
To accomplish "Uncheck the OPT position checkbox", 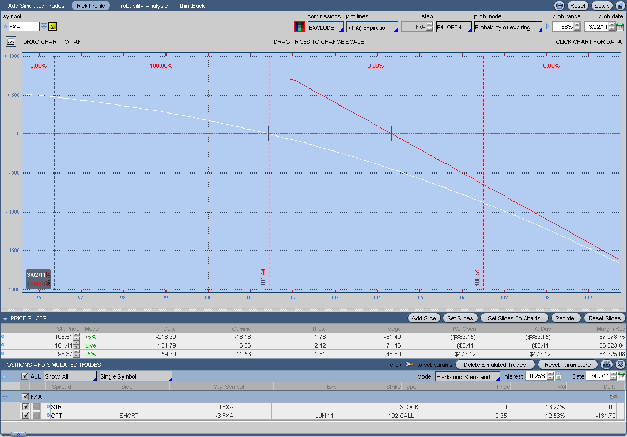I will click(x=26, y=416).
